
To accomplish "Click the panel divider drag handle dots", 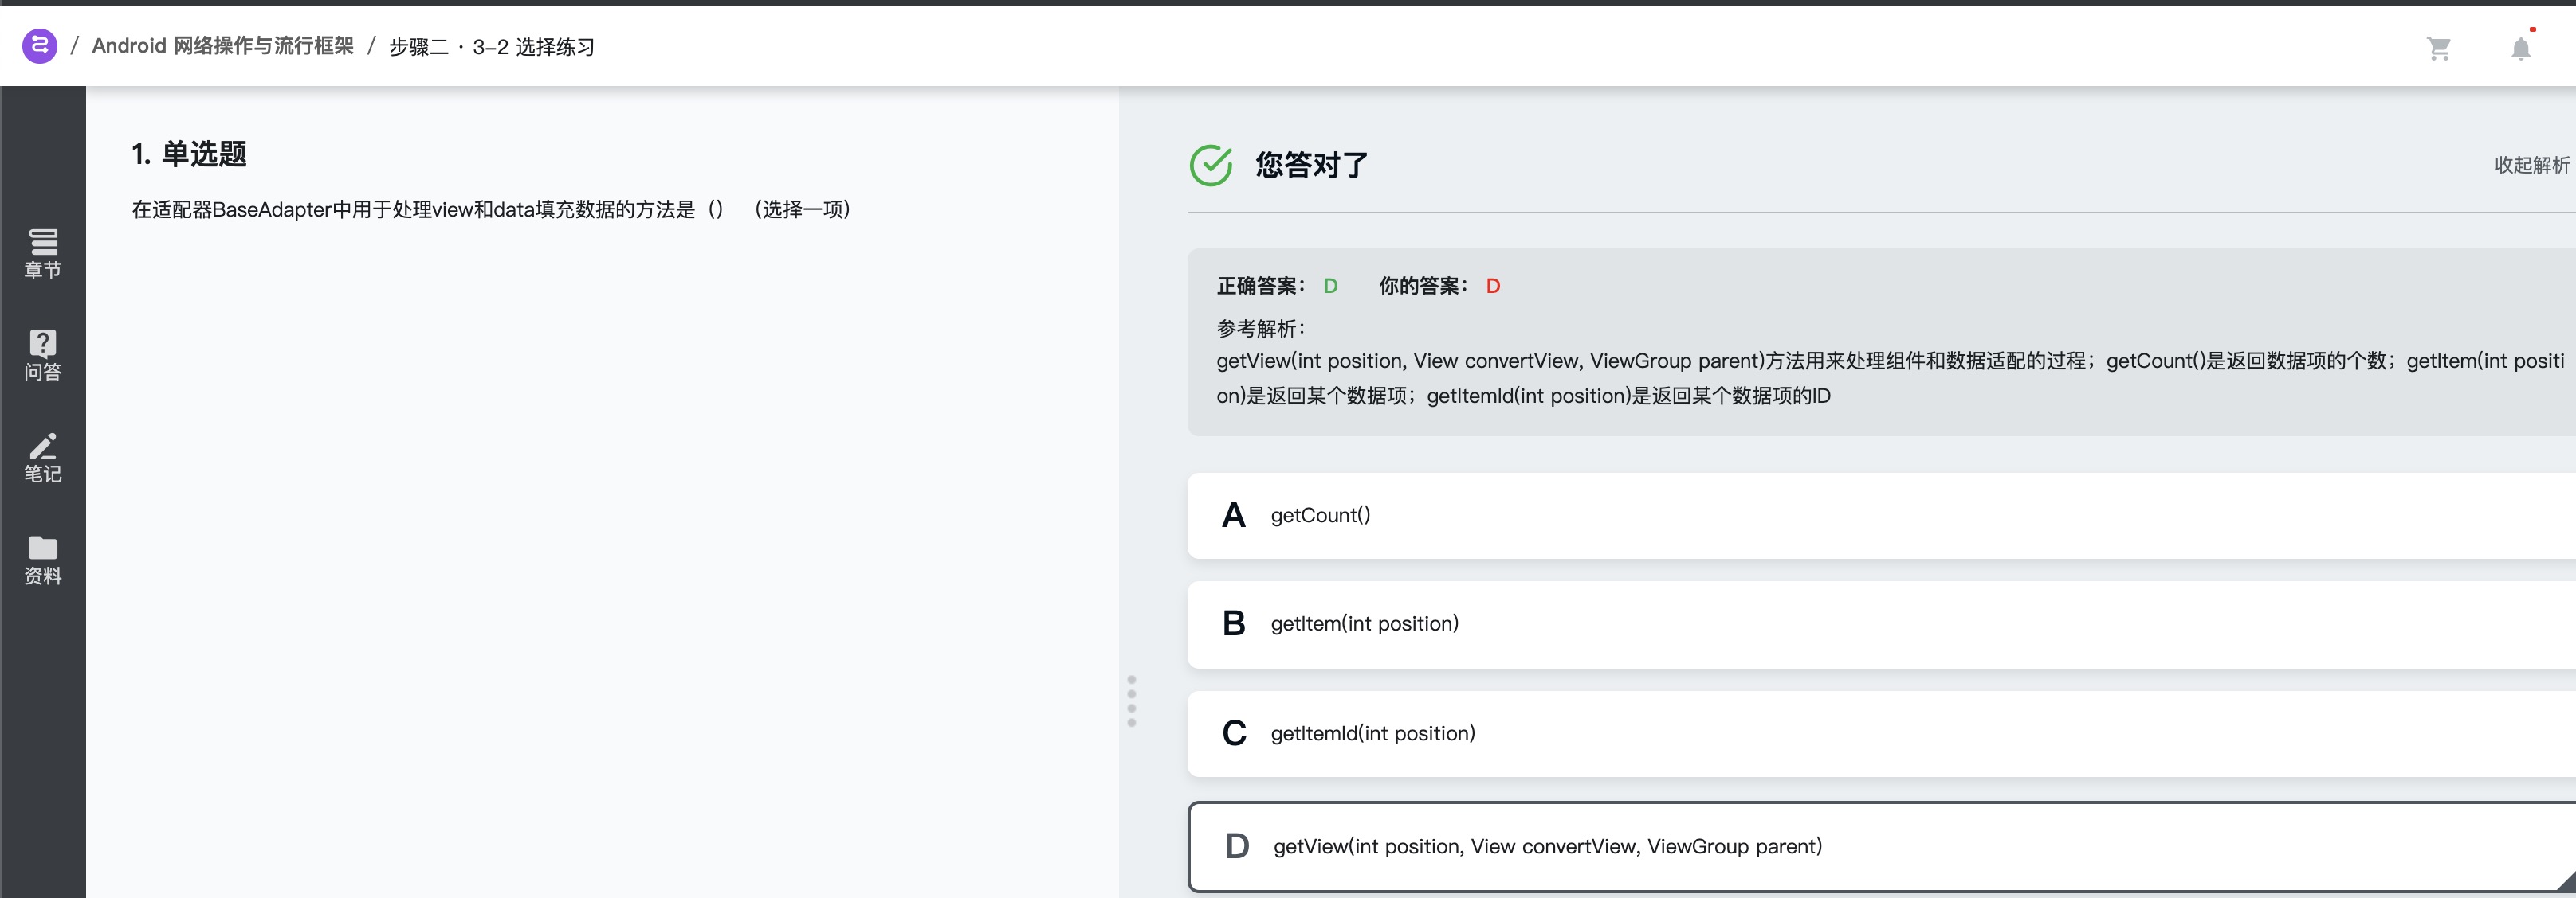I will click(1131, 701).
